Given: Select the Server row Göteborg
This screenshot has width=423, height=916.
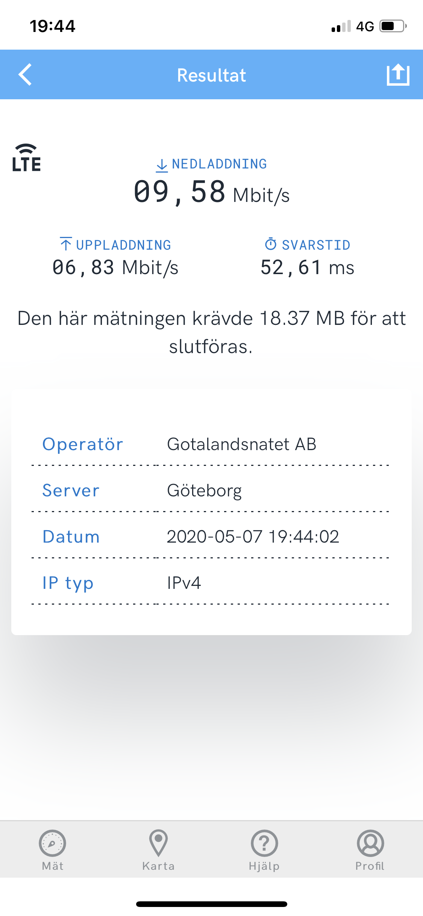Looking at the screenshot, I should point(211,490).
